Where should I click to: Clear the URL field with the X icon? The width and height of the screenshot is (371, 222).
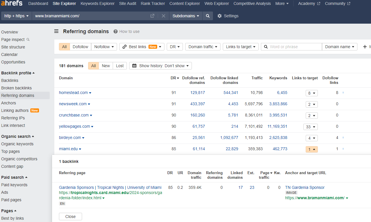(164, 16)
